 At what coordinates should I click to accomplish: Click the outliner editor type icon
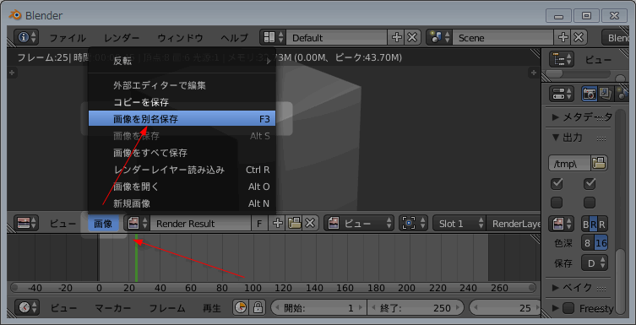click(x=563, y=60)
